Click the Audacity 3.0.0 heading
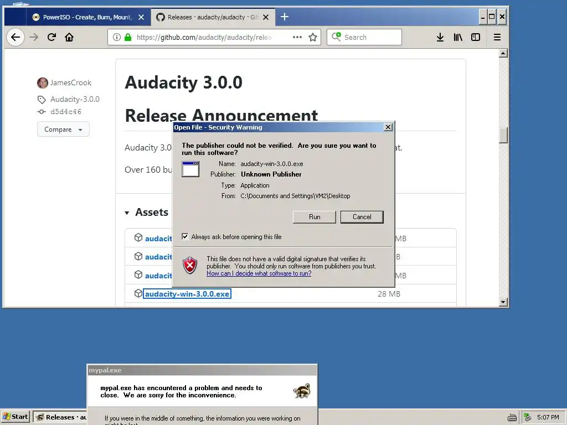This screenshot has width=567, height=425. click(184, 82)
